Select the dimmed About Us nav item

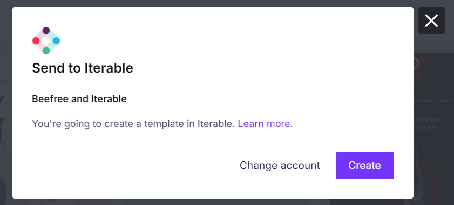coord(446,101)
